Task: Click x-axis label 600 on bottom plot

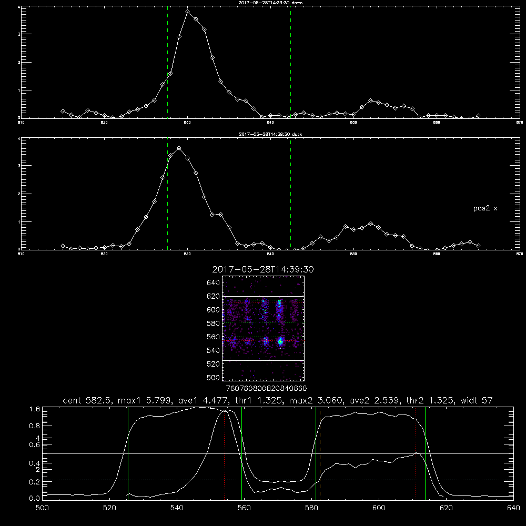Action: 379,508
